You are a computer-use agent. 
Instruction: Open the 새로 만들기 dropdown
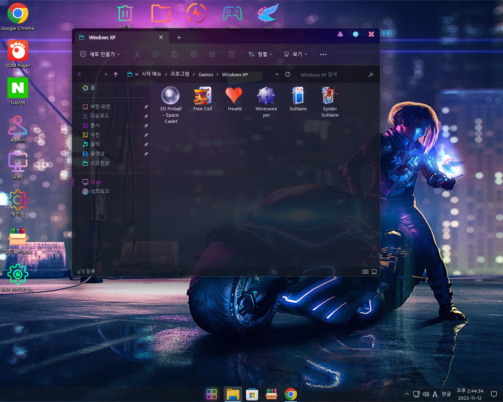pyautogui.click(x=100, y=54)
